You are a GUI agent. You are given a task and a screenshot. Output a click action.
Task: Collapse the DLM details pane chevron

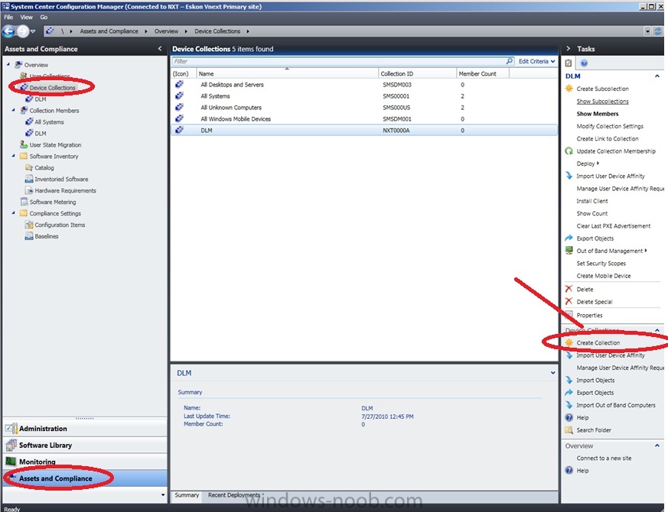click(552, 373)
